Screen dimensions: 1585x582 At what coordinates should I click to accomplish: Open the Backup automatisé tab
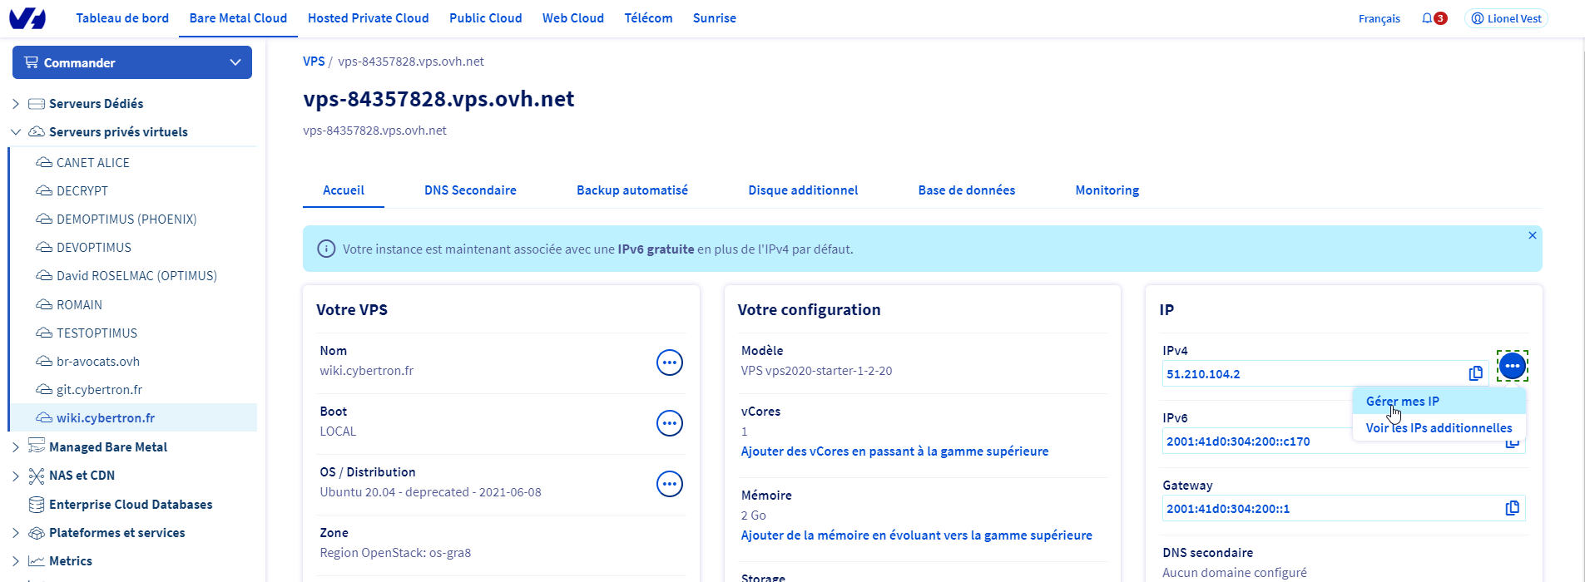(x=632, y=190)
